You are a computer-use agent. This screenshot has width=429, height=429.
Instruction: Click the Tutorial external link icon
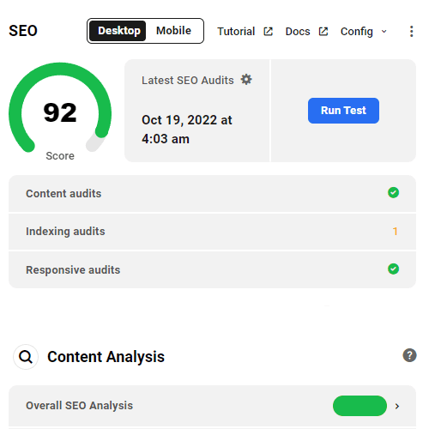[268, 32]
